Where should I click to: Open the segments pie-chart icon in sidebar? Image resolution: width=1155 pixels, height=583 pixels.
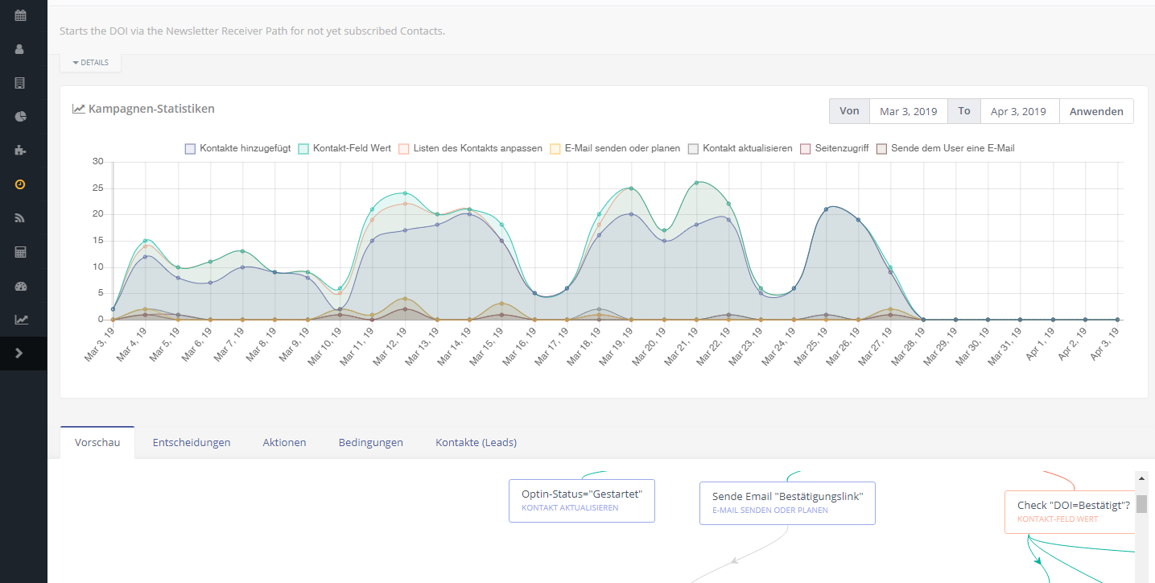click(x=20, y=117)
